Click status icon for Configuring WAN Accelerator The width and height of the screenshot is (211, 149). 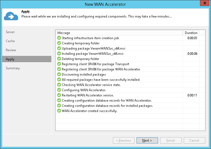pyautogui.click(x=59, y=90)
